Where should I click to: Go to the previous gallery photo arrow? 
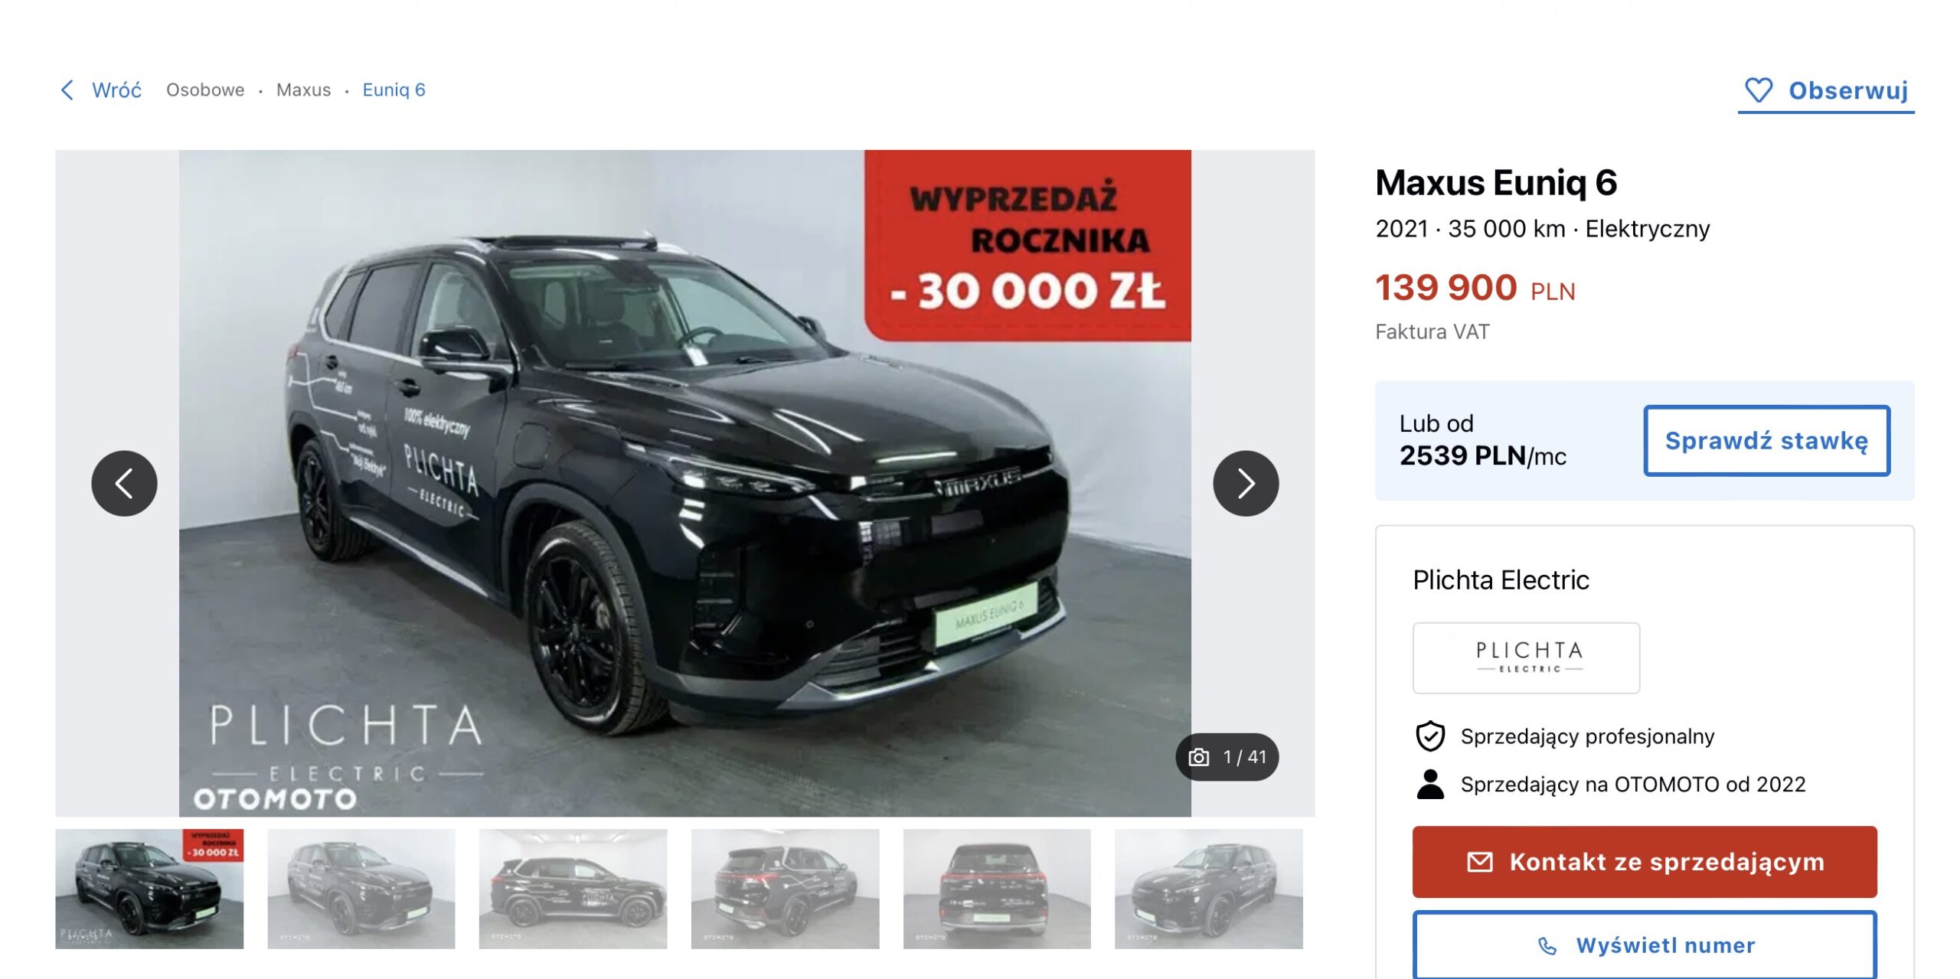(124, 483)
